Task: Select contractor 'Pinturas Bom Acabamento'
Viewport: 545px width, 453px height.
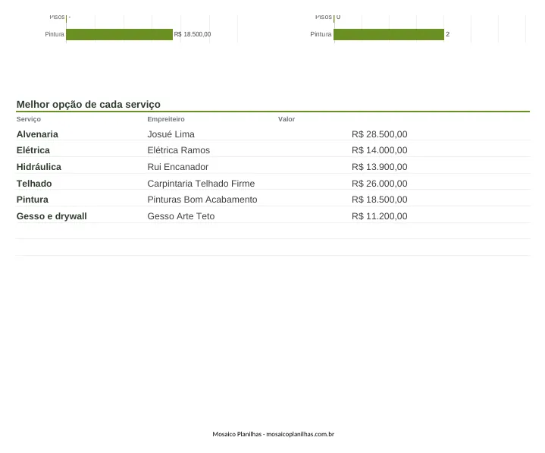Action: point(202,200)
